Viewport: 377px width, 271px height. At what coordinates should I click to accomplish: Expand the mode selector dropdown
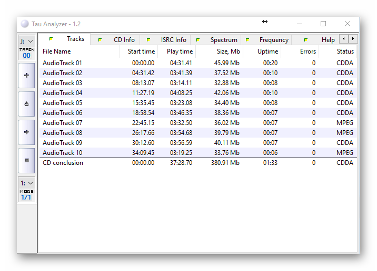pos(26,183)
